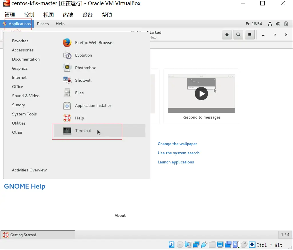Launch Firefox Web Browser icon

tap(67, 43)
